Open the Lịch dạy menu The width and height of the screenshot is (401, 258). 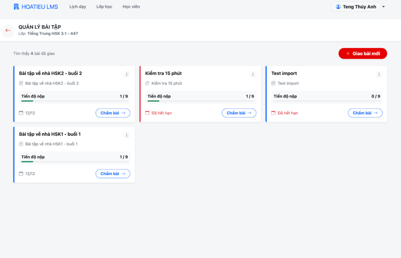(78, 7)
